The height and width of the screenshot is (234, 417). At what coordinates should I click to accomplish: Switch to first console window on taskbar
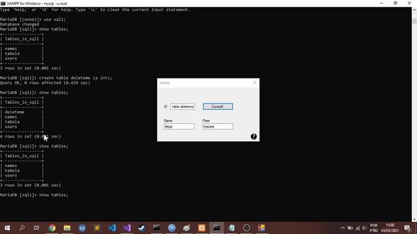[156, 228]
